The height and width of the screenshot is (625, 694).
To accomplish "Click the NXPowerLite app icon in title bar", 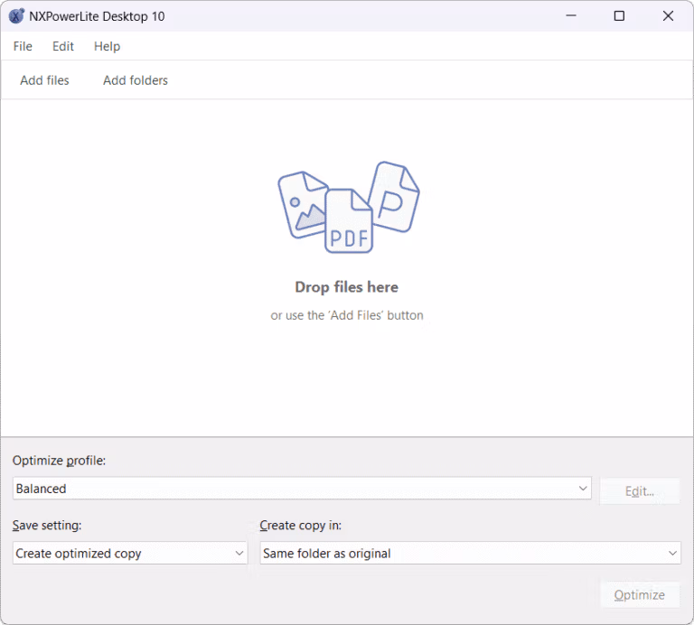I will 17,16.
